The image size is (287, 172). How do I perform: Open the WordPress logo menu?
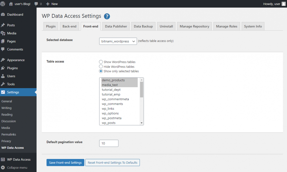(3, 4)
